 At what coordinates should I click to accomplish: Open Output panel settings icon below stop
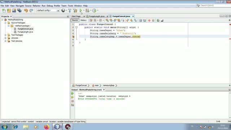(73, 105)
